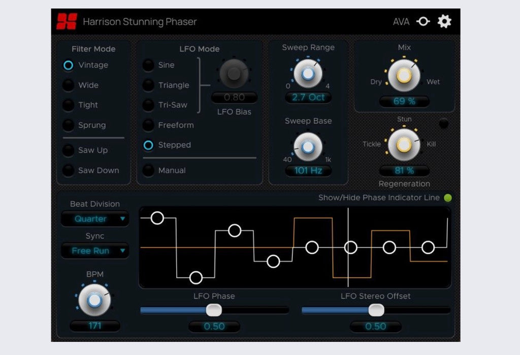The height and width of the screenshot is (355, 520).
Task: Click the LFO Stereo Offset 0.50 value field
Action: (x=376, y=327)
